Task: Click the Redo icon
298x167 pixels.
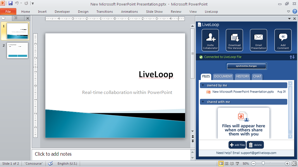Action: click(x=26, y=3)
